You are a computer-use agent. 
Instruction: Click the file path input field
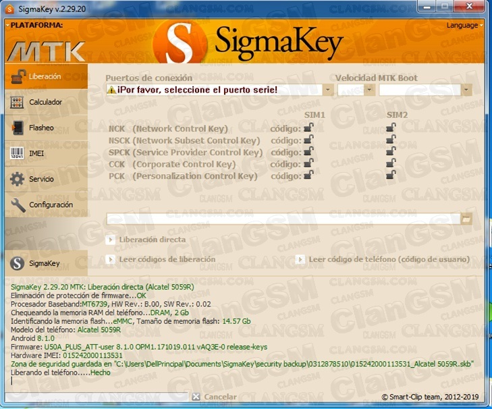[283, 219]
